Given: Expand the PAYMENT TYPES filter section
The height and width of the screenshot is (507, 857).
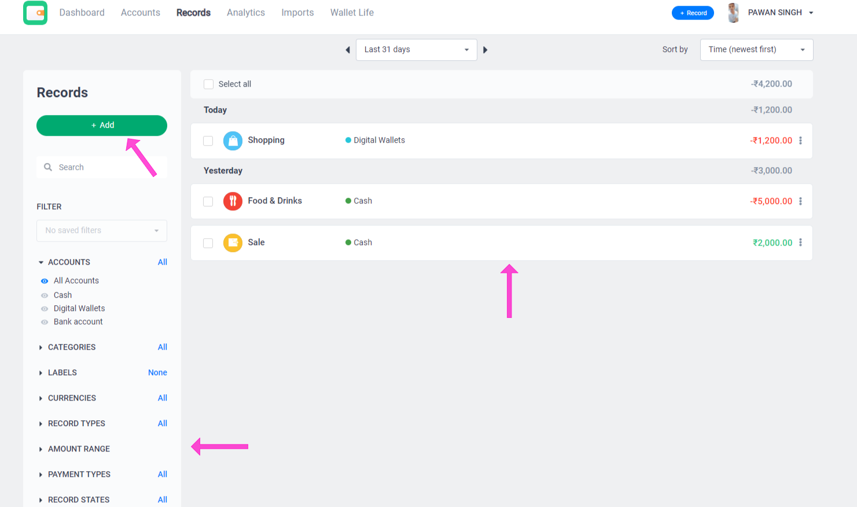Looking at the screenshot, I should (41, 475).
